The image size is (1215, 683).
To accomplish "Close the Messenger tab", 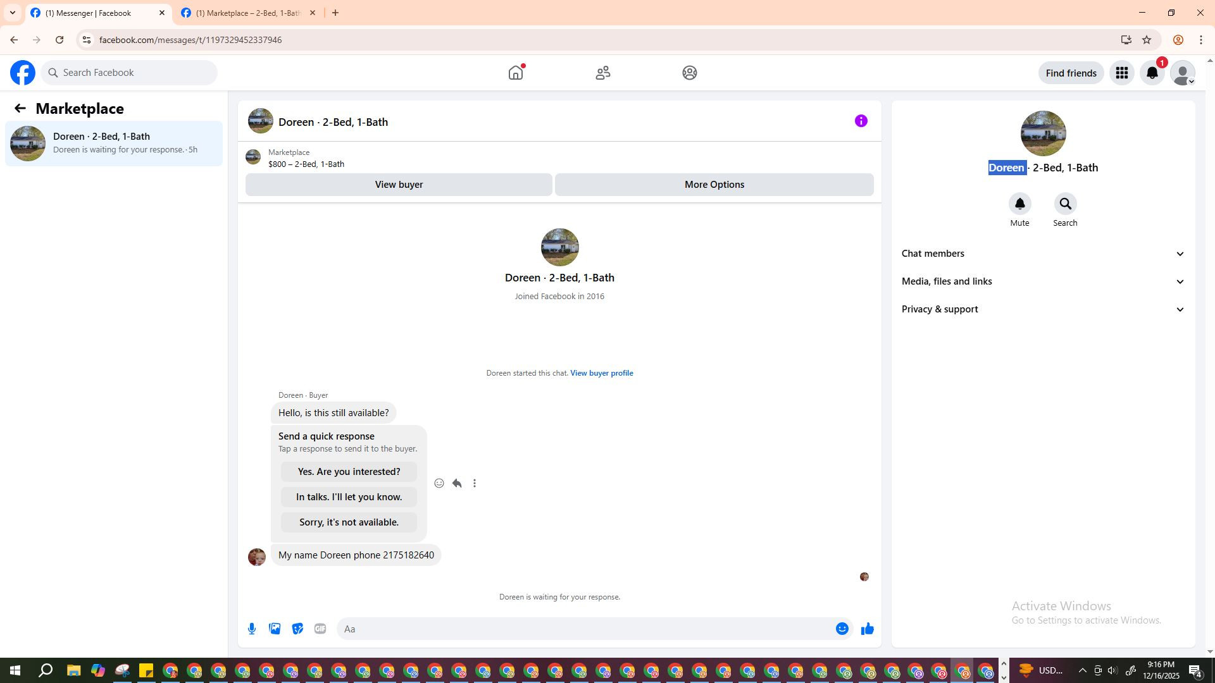I will click(x=161, y=13).
